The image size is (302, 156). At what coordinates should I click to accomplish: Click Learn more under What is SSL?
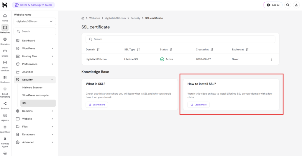(x=97, y=105)
